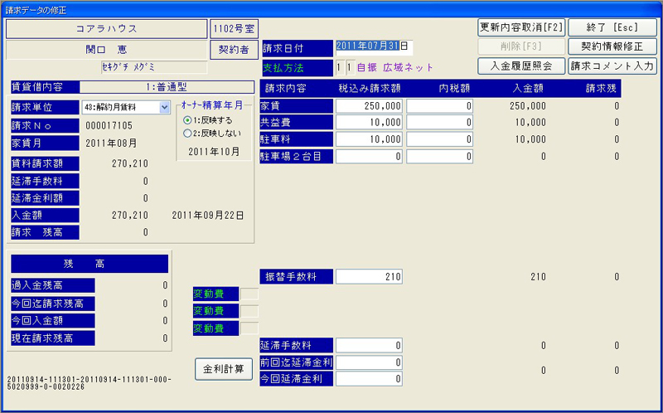
Task: Click the 請求コメント入力 button
Action: [x=612, y=66]
